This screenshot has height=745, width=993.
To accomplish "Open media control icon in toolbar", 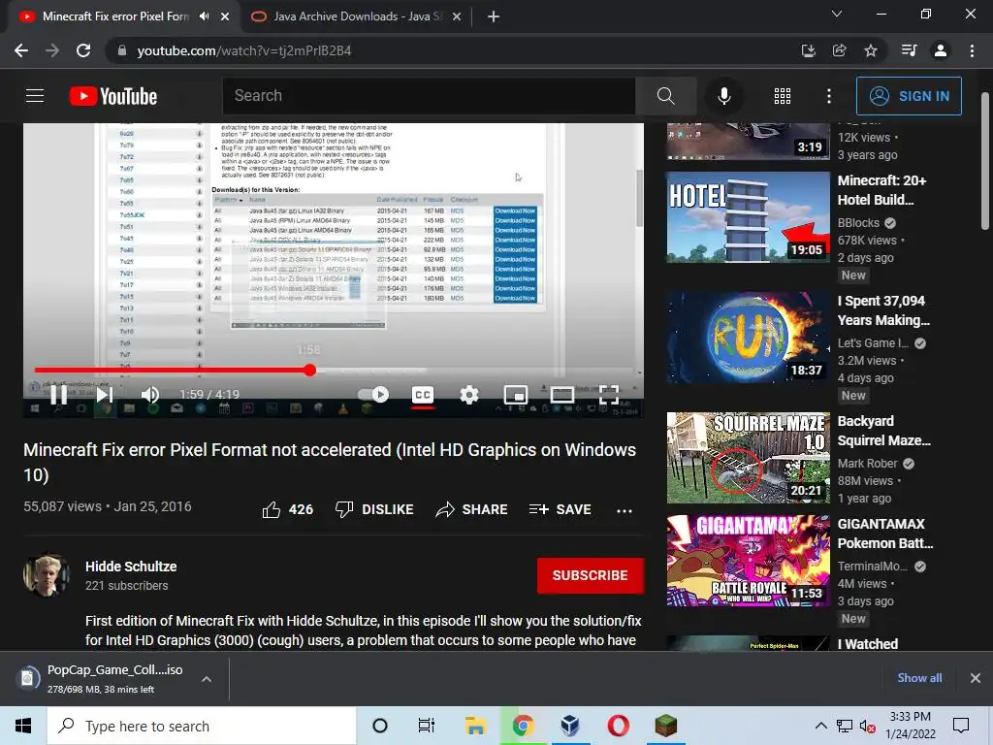I will click(909, 50).
